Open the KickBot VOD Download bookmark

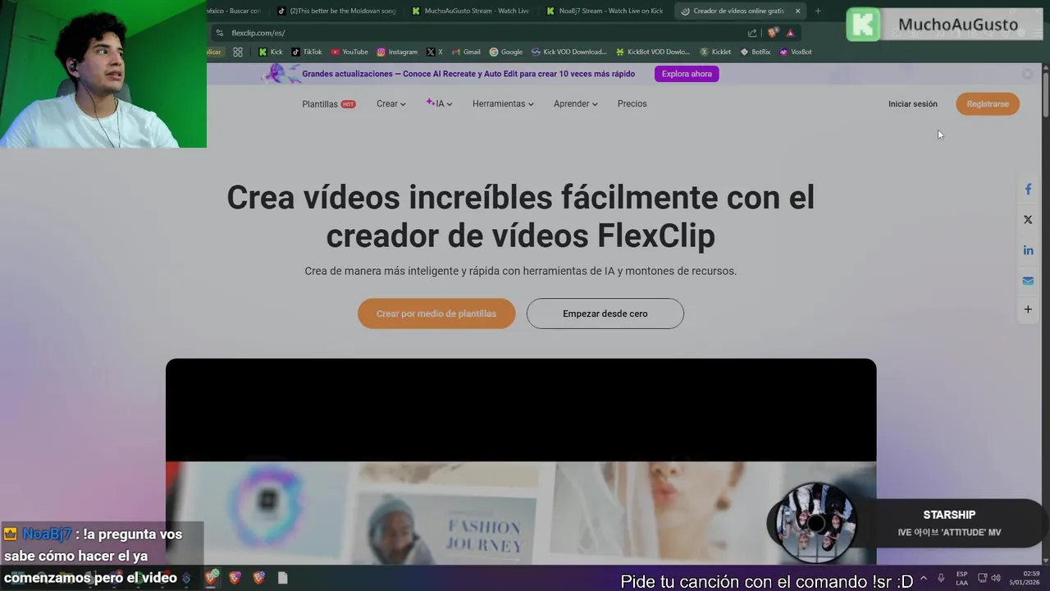pos(653,52)
